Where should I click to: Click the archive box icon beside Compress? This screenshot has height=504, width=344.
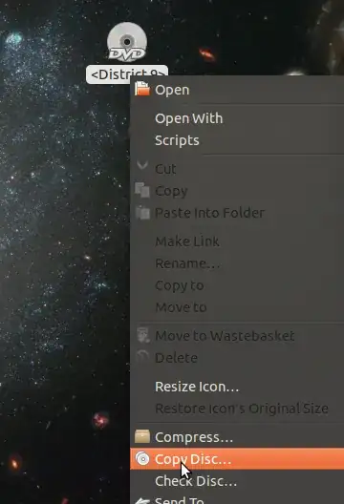click(x=142, y=436)
